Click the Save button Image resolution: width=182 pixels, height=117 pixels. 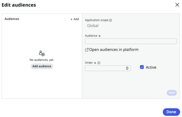tap(172, 93)
